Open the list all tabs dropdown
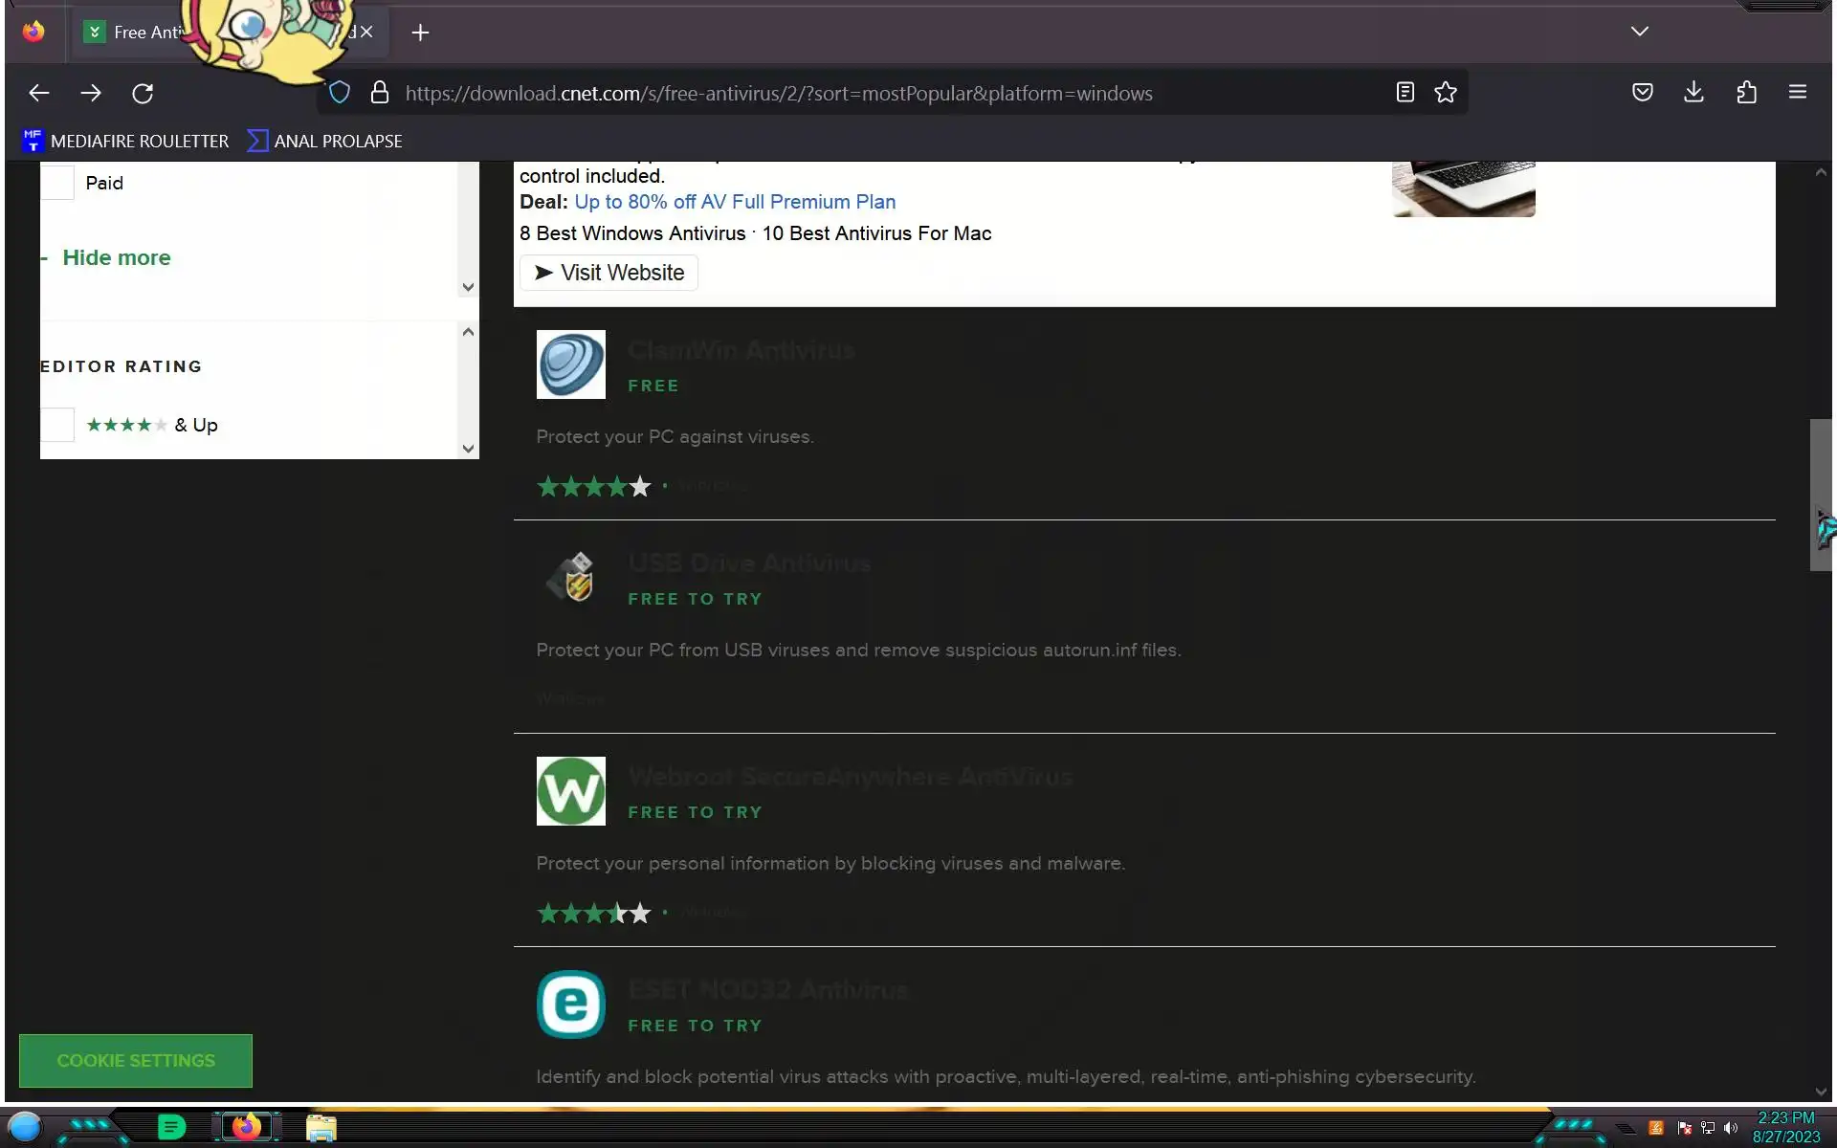Image resolution: width=1837 pixels, height=1148 pixels. click(x=1639, y=32)
